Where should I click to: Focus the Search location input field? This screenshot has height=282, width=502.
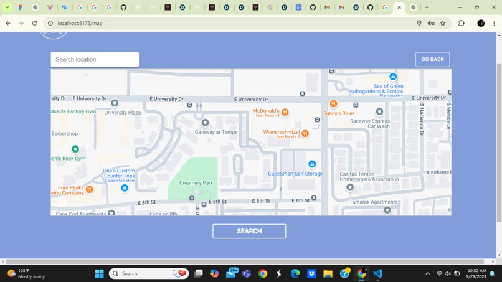tap(95, 60)
